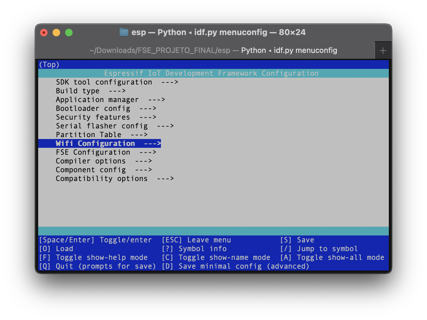The image size is (427, 320).
Task: Click the arrow after Wifi Configuration
Action: click(x=152, y=143)
